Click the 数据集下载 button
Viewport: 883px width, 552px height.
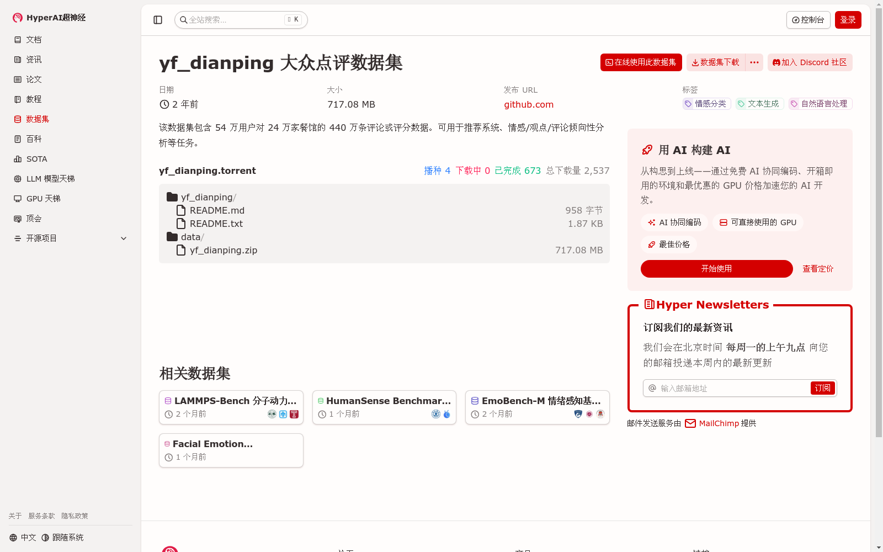point(716,62)
